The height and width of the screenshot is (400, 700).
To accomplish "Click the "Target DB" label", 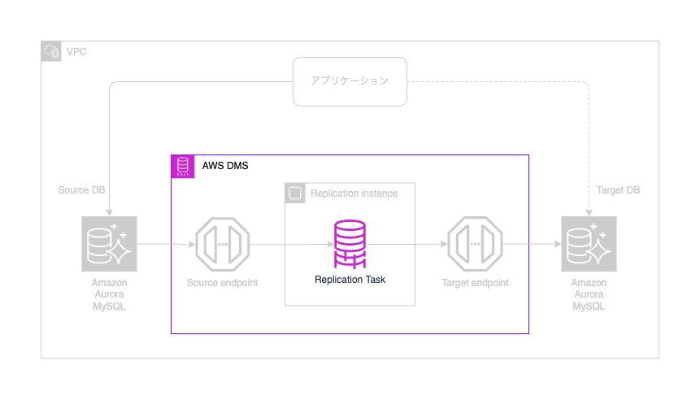I will click(619, 190).
